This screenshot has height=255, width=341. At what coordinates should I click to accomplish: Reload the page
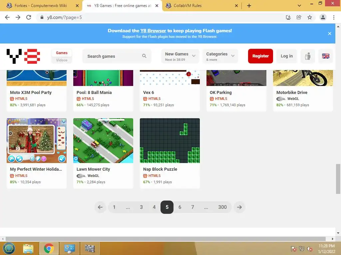coord(29,17)
